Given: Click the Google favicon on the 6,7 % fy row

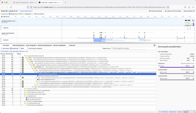Looking at the screenshot, I should (23, 87).
